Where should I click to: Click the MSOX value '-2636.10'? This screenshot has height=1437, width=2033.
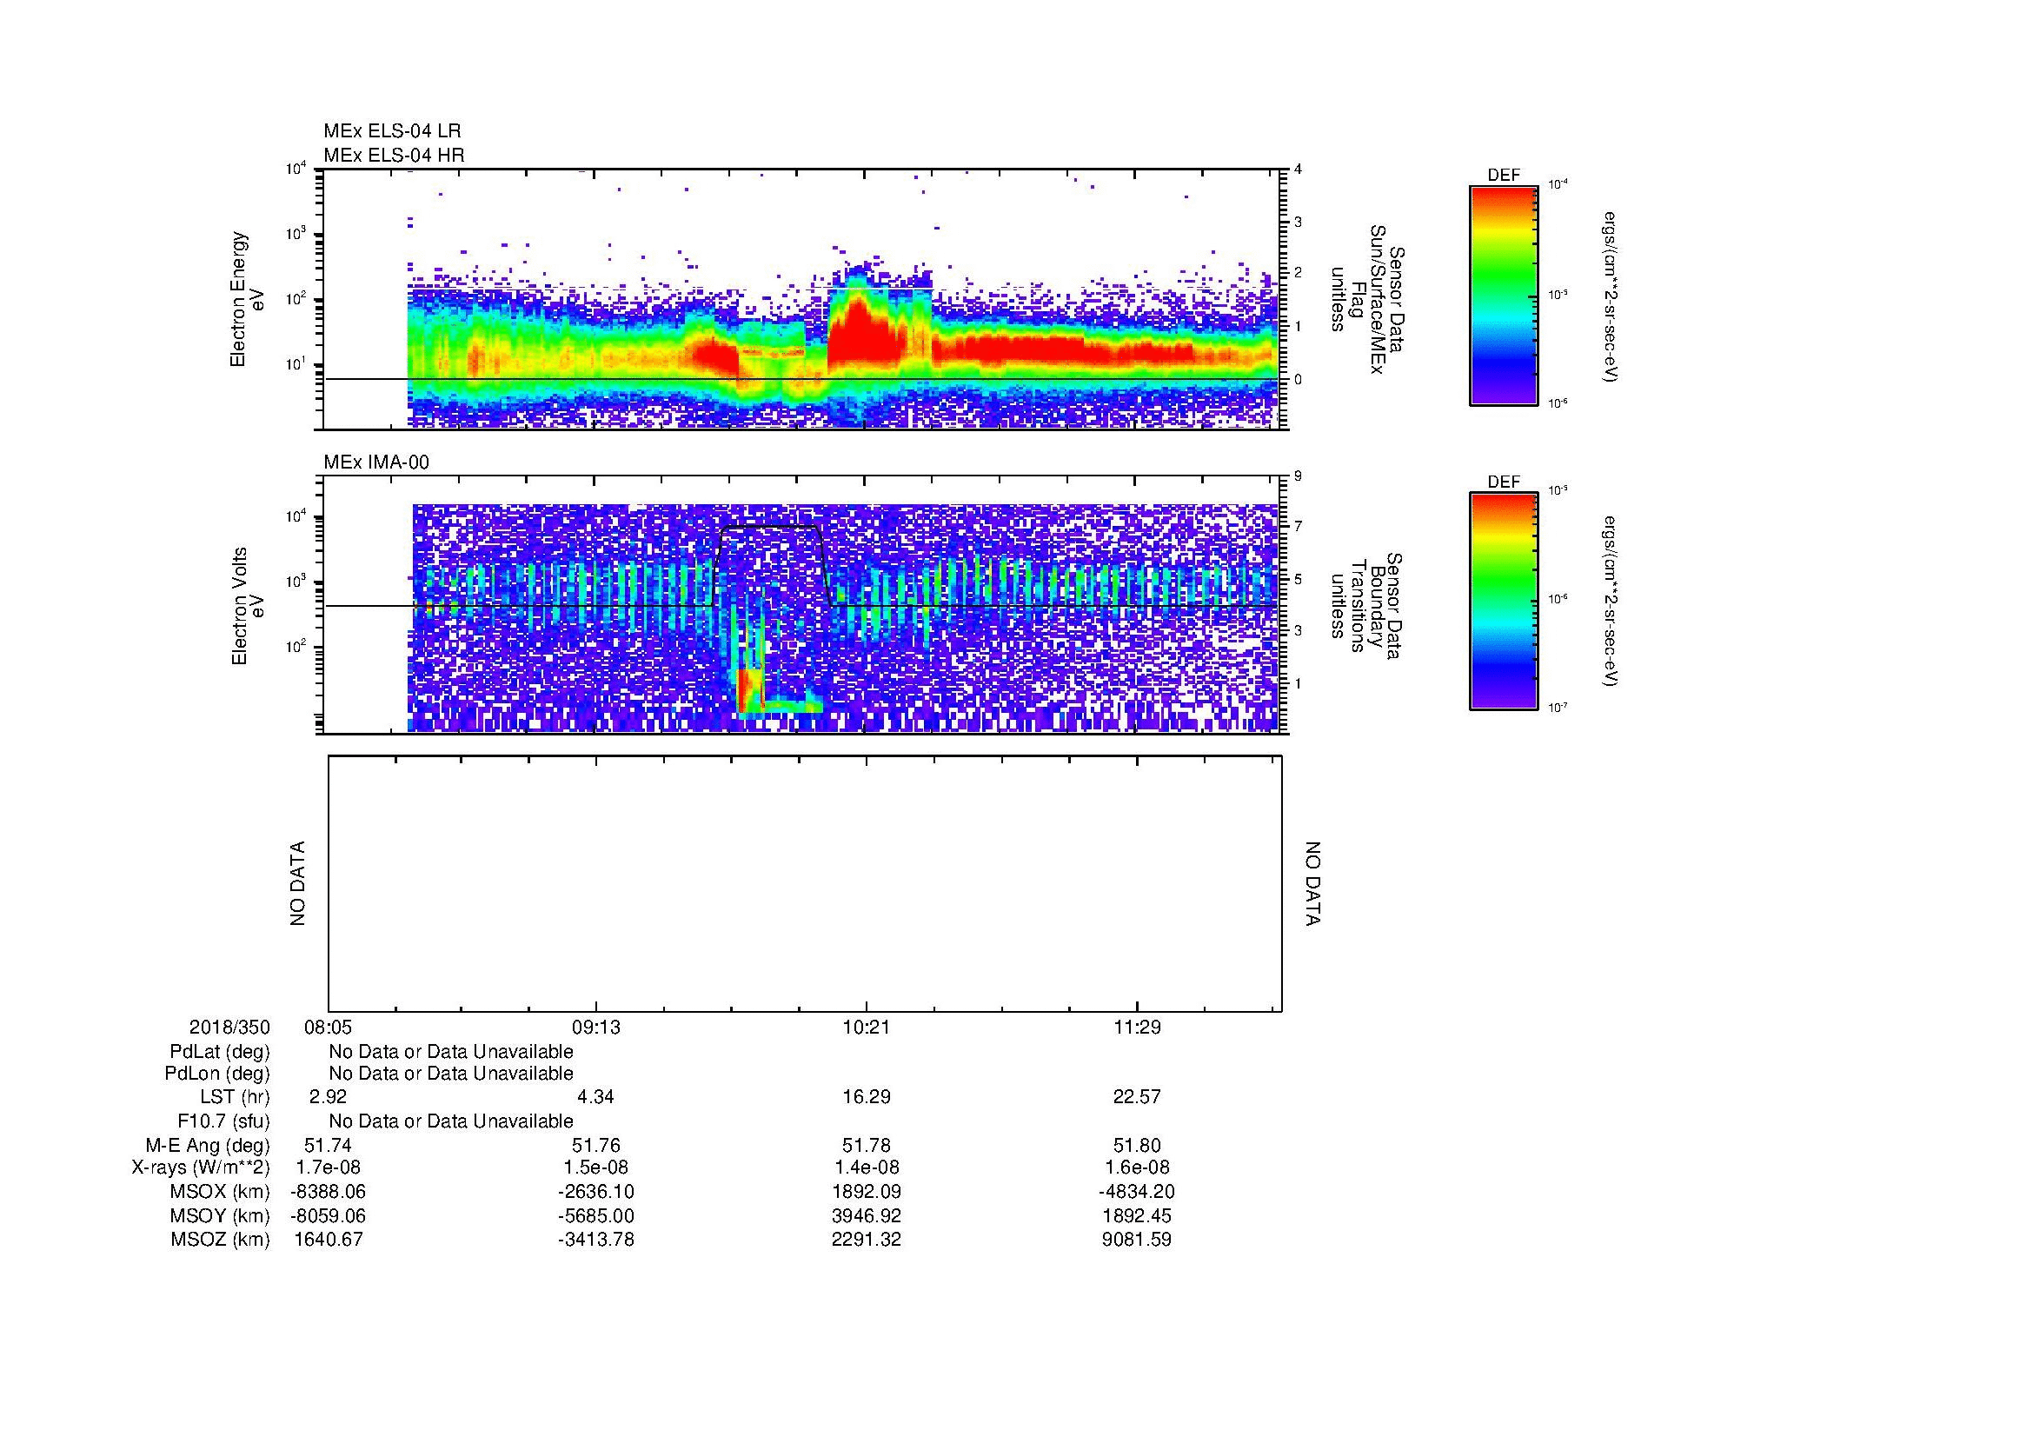tap(596, 1192)
